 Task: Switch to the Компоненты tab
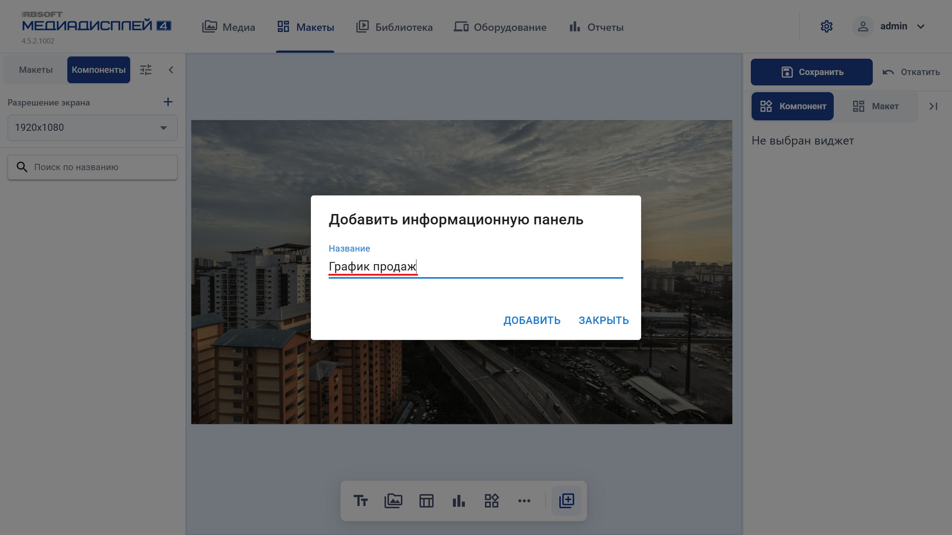coord(99,70)
